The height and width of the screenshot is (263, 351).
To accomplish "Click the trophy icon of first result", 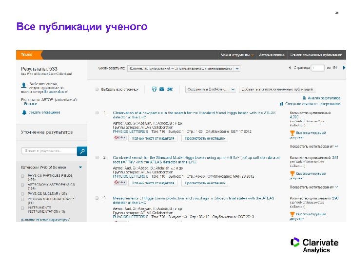I will click(x=292, y=133).
